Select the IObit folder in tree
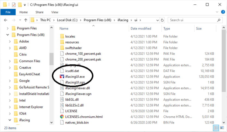The height and width of the screenshot is (132, 227). click(23, 114)
